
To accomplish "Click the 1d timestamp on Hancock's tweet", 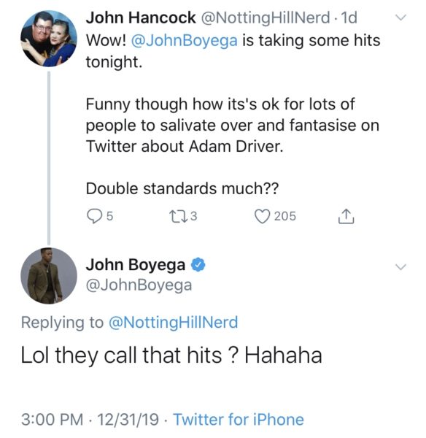I will click(349, 18).
